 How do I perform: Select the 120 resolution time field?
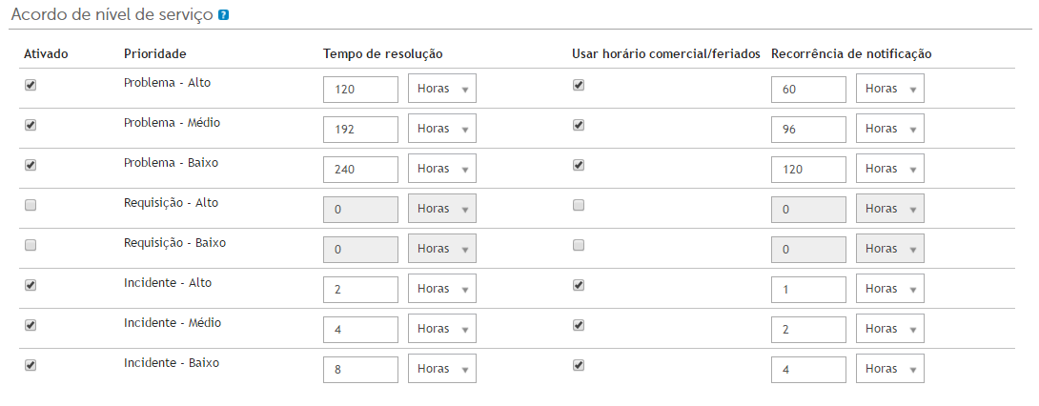click(360, 90)
